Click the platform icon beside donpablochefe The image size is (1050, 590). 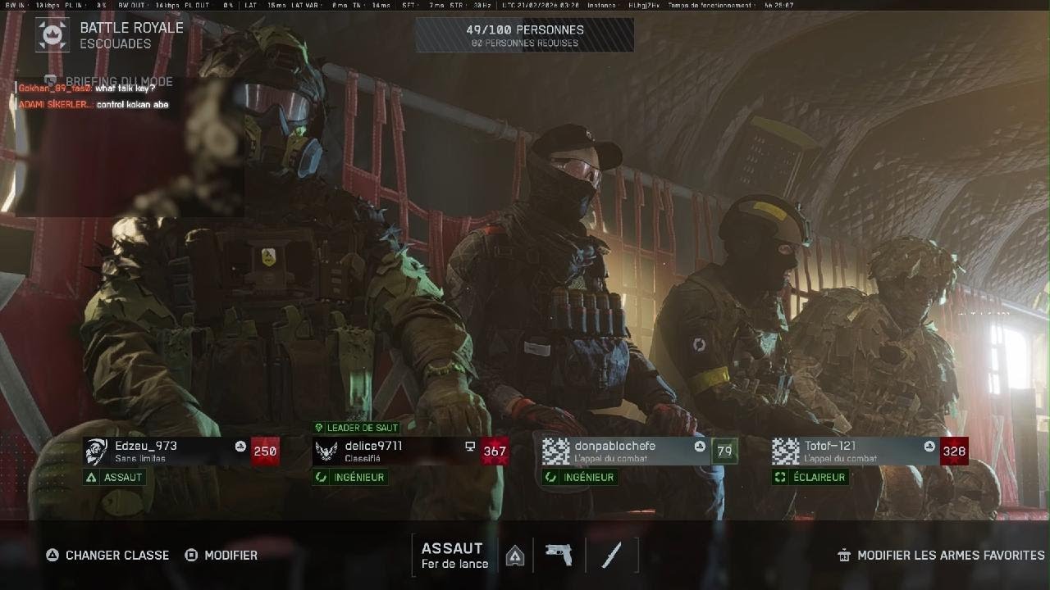pos(700,446)
